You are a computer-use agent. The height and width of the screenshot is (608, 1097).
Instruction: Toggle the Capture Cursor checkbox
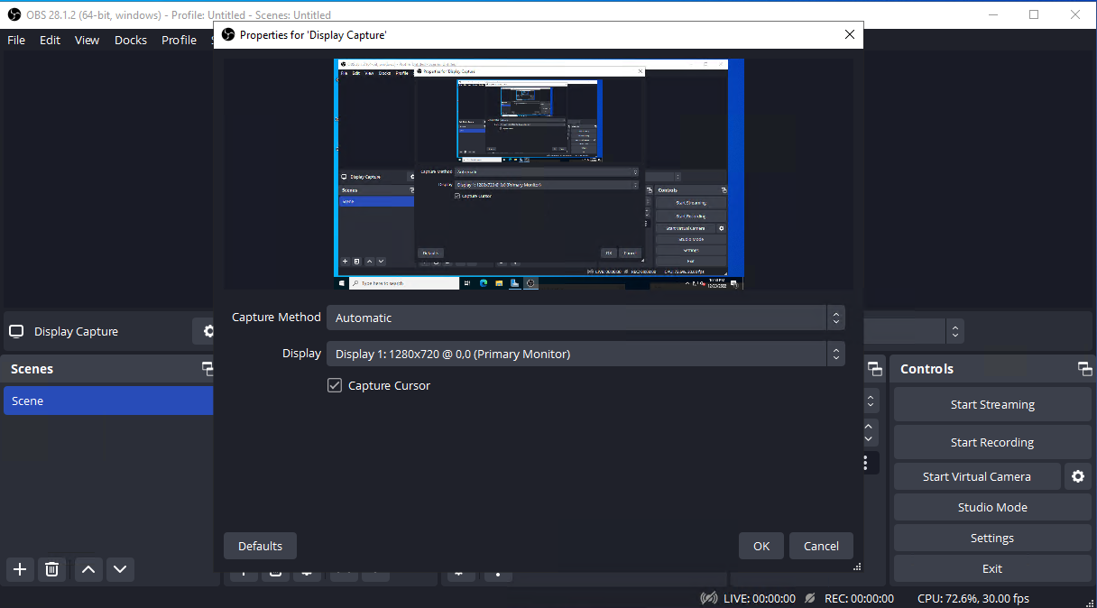point(335,385)
